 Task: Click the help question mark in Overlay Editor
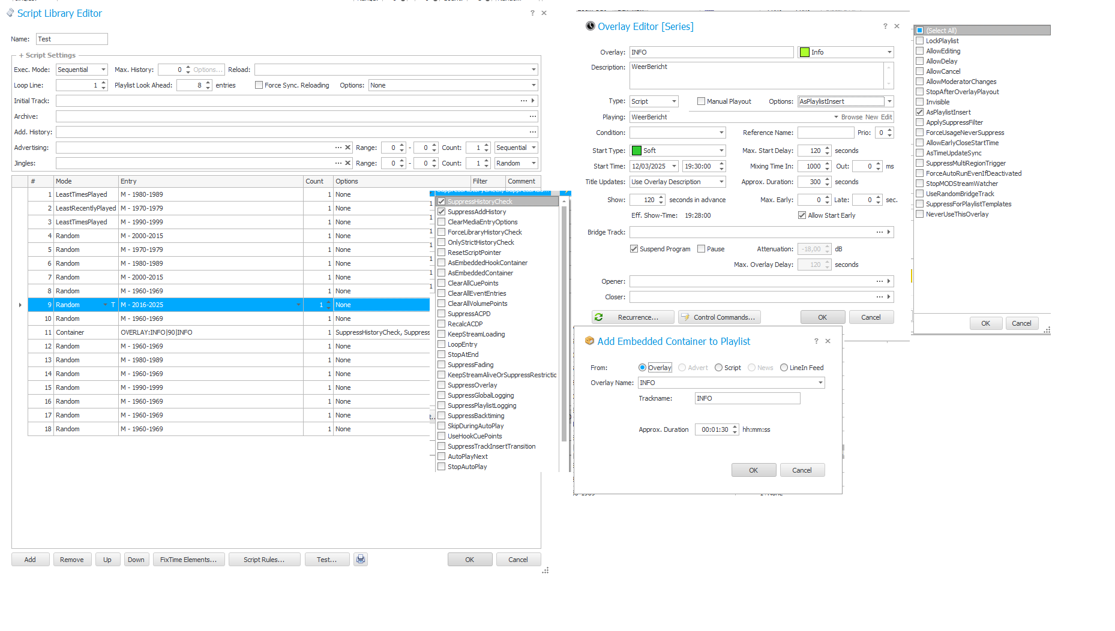[x=885, y=26]
